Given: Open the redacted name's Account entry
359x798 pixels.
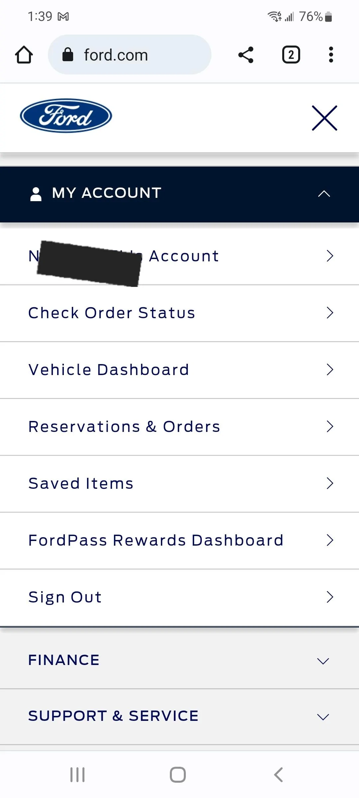Looking at the screenshot, I should coord(179,256).
